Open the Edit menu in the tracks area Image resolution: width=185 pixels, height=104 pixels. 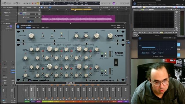23,7
